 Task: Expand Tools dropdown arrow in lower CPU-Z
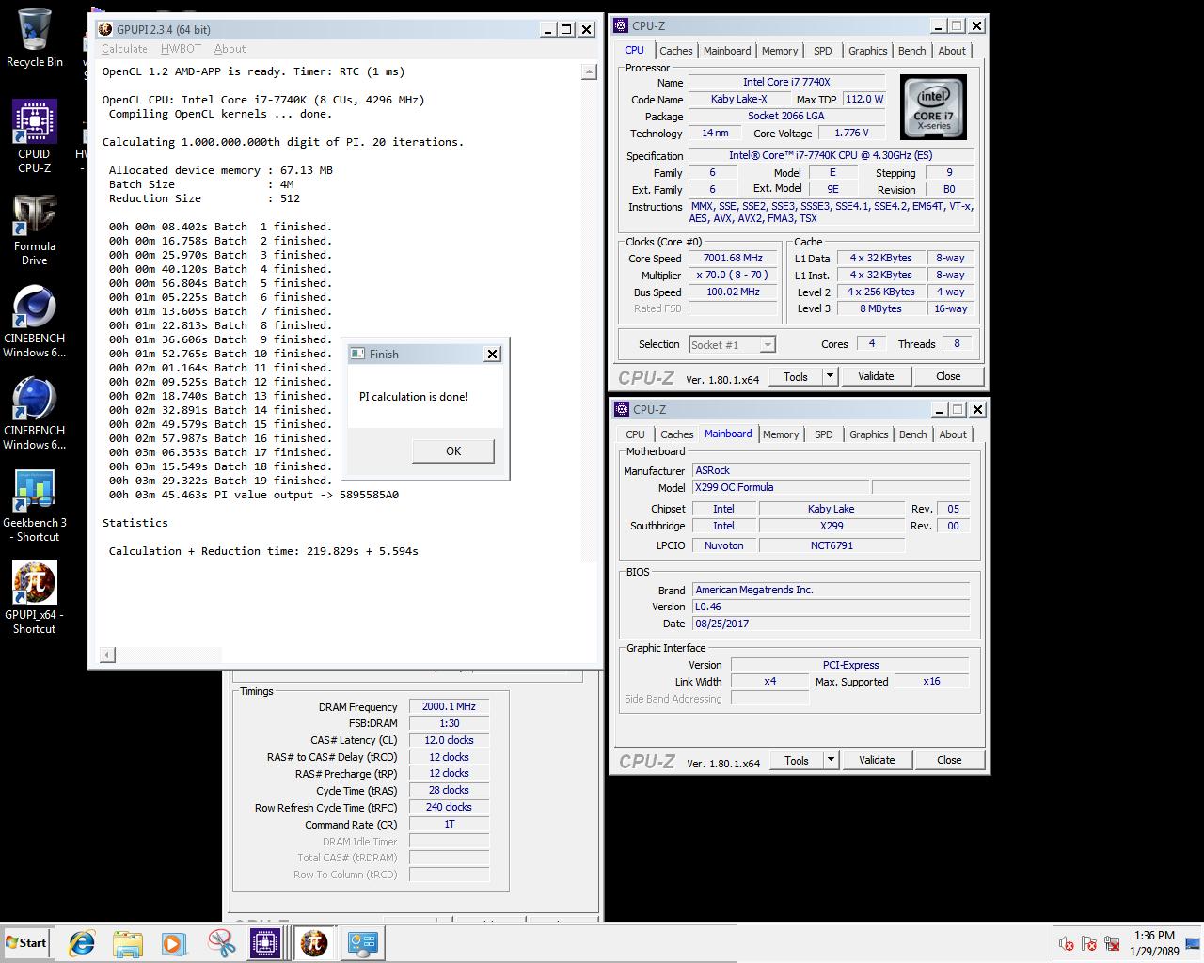(831, 760)
